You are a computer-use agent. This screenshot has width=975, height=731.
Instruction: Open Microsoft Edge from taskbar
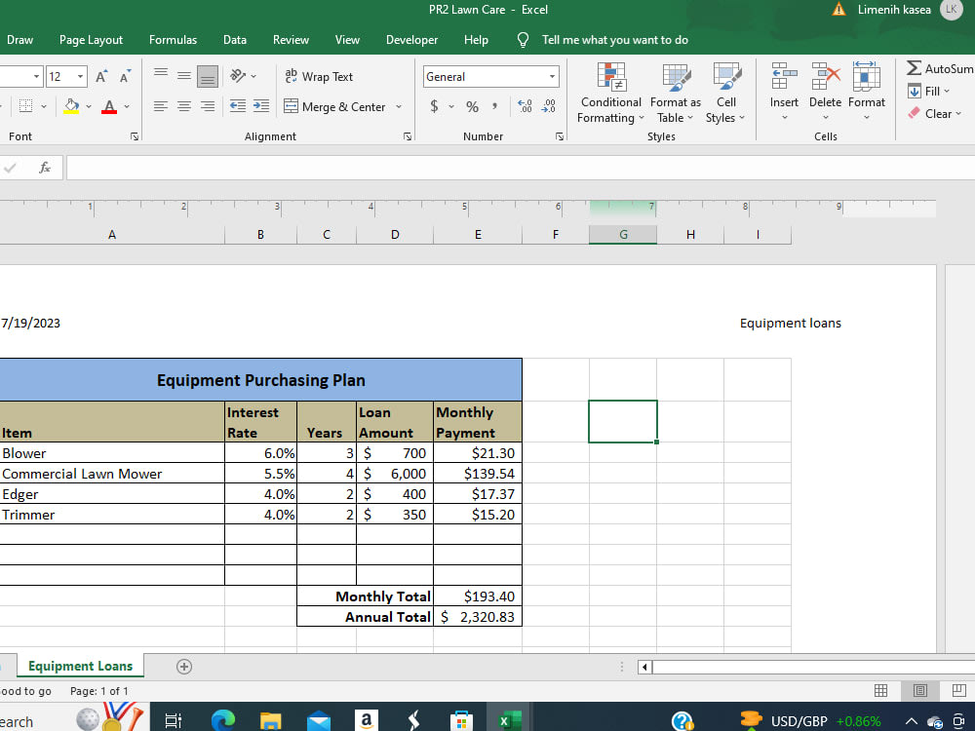(x=222, y=720)
